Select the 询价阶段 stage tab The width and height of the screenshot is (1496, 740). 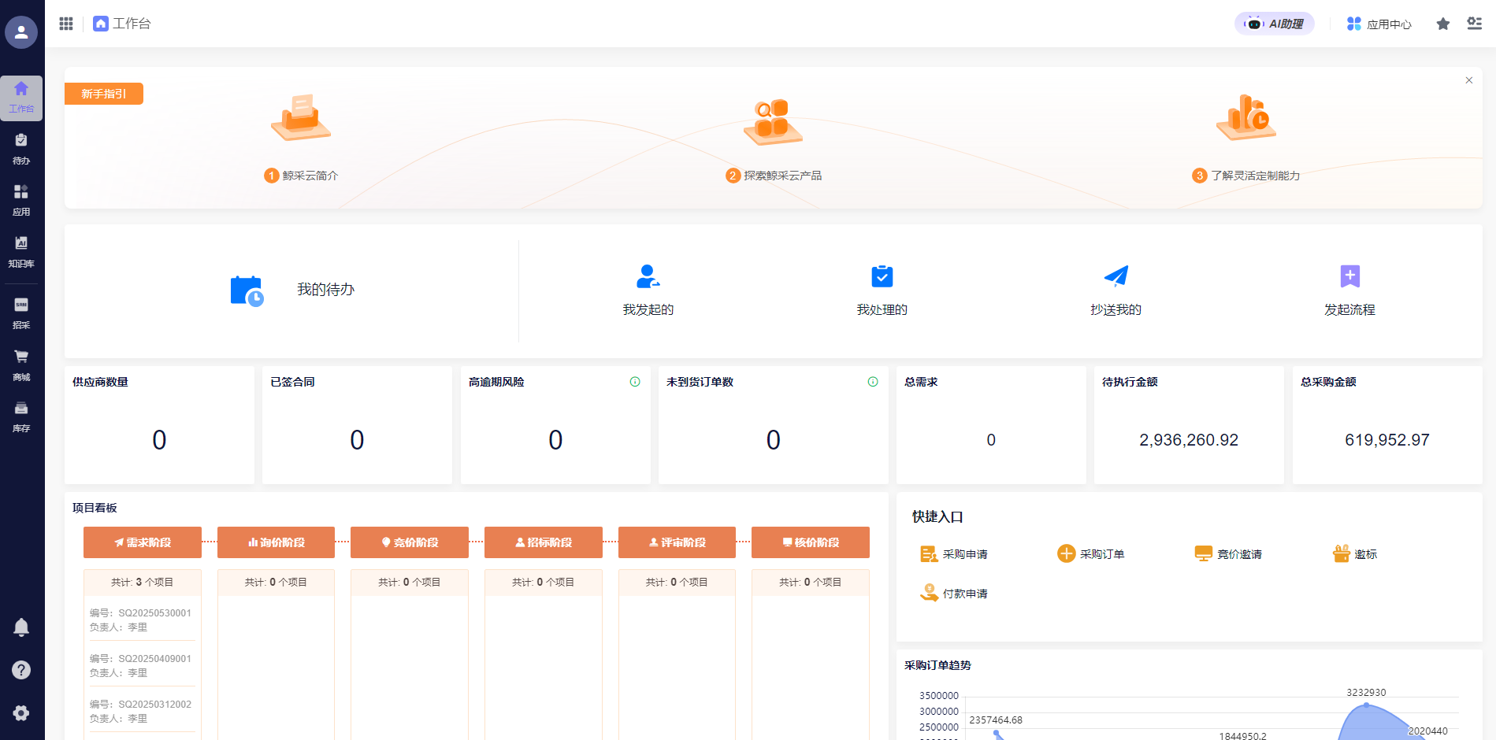(x=276, y=542)
